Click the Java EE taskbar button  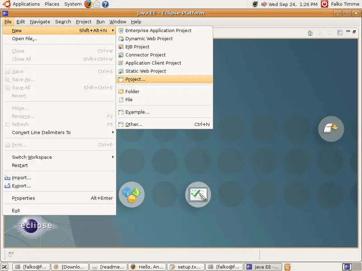tap(263, 267)
